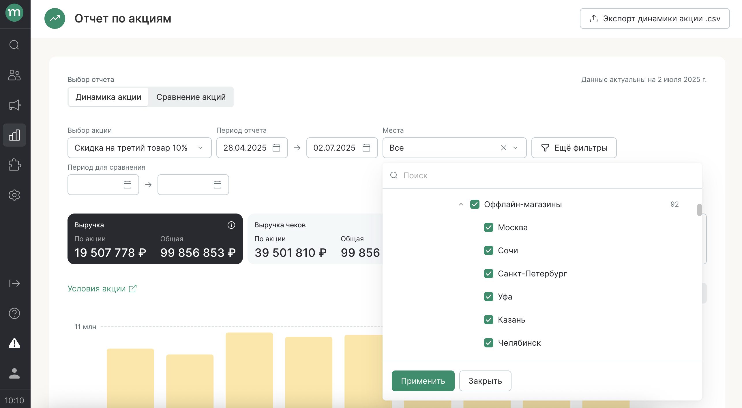Switch to Динамика акции tab
Viewport: 742px width, 408px height.
tap(108, 97)
